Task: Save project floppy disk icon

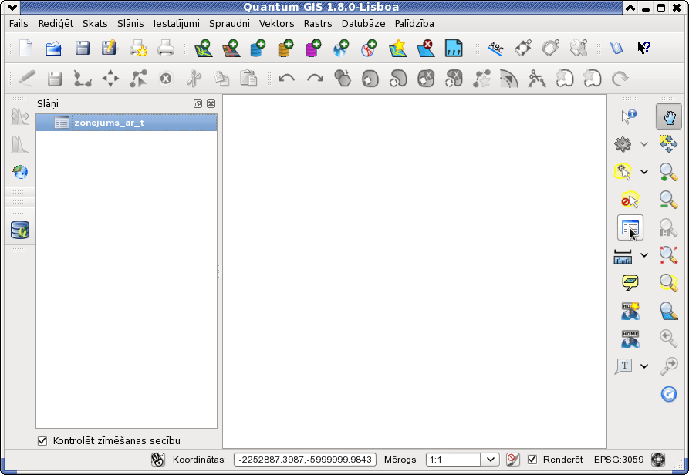Action: pyautogui.click(x=82, y=48)
